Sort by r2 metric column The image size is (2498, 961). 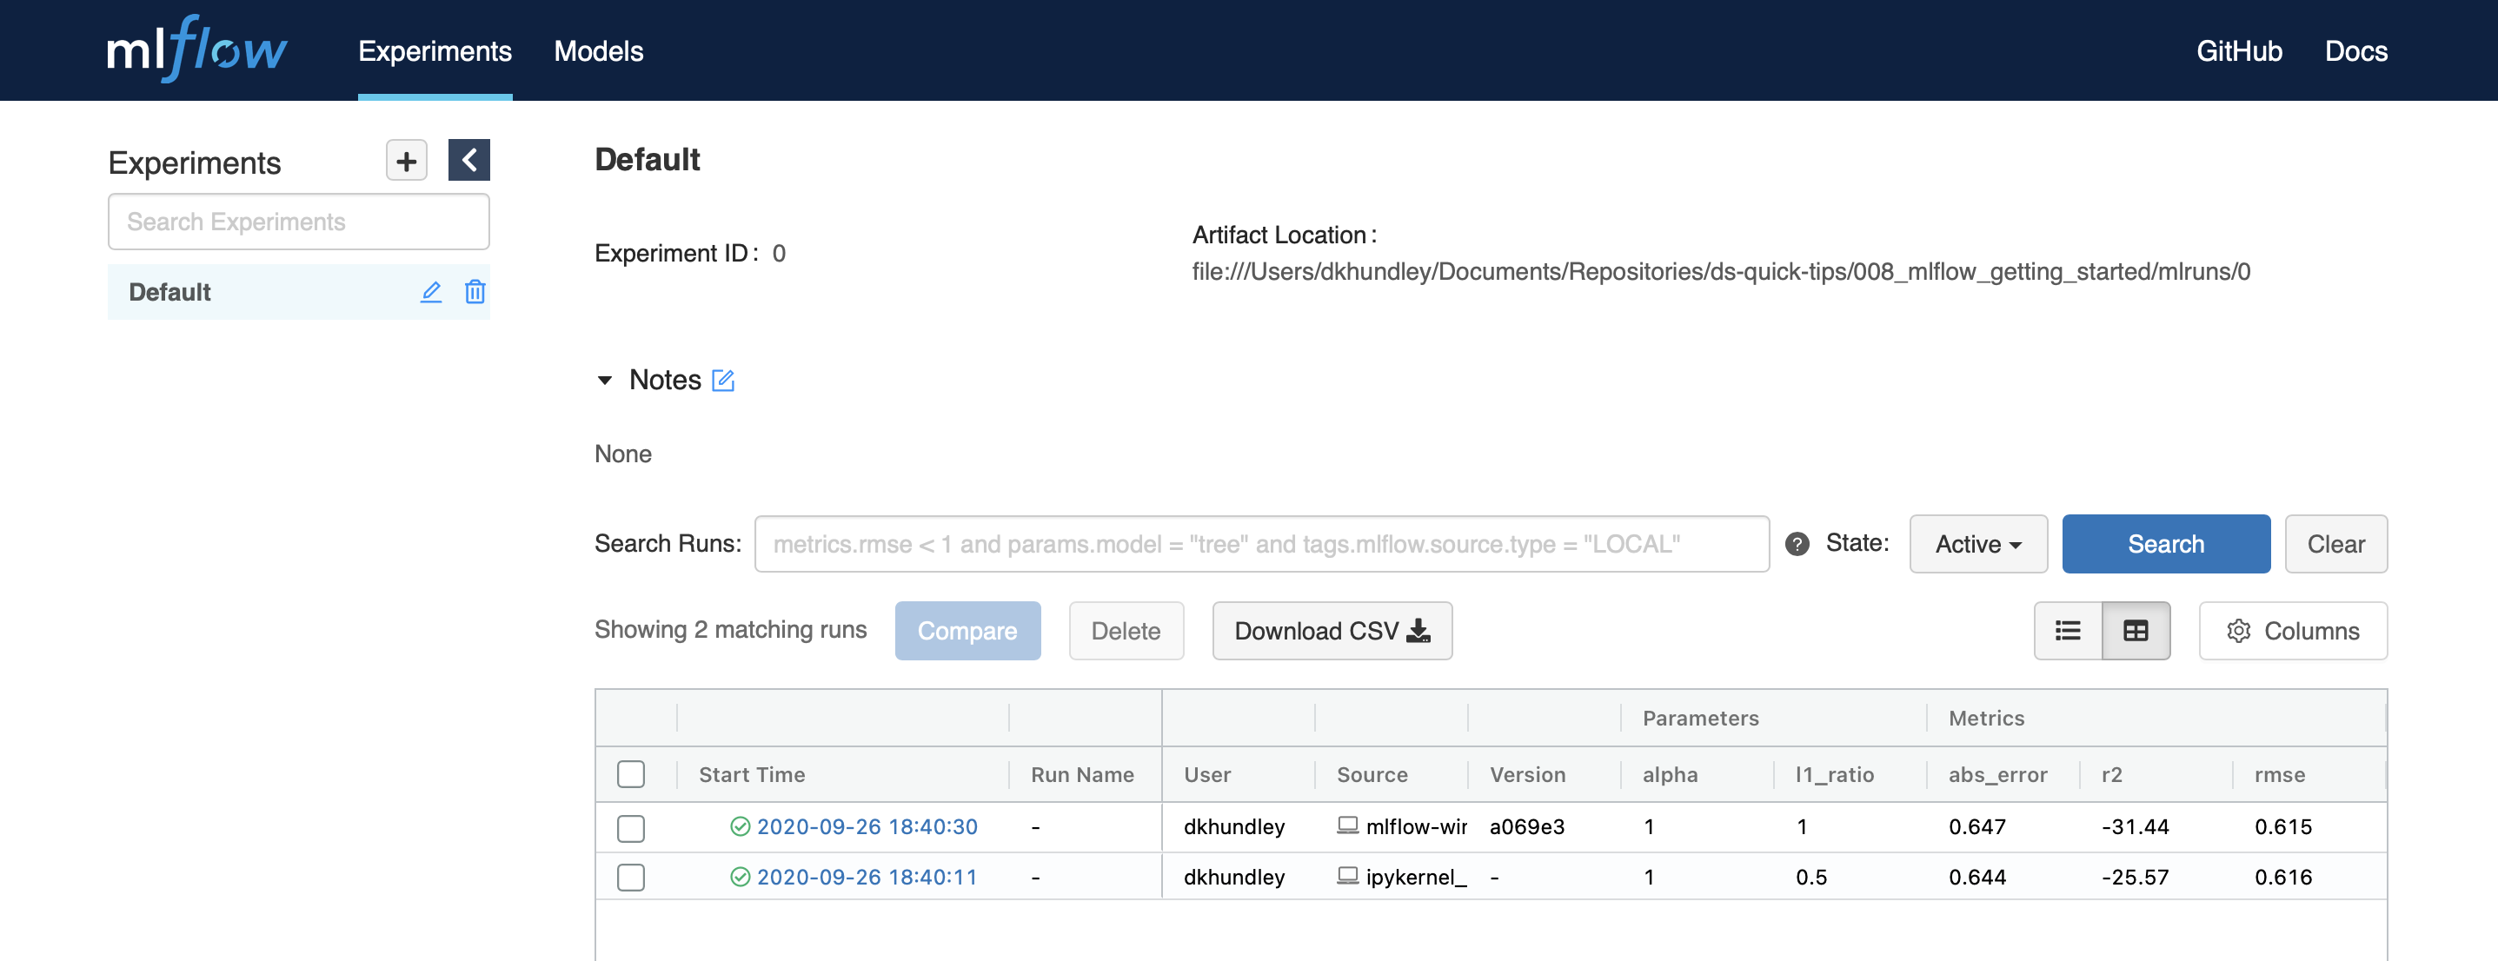(x=2111, y=775)
